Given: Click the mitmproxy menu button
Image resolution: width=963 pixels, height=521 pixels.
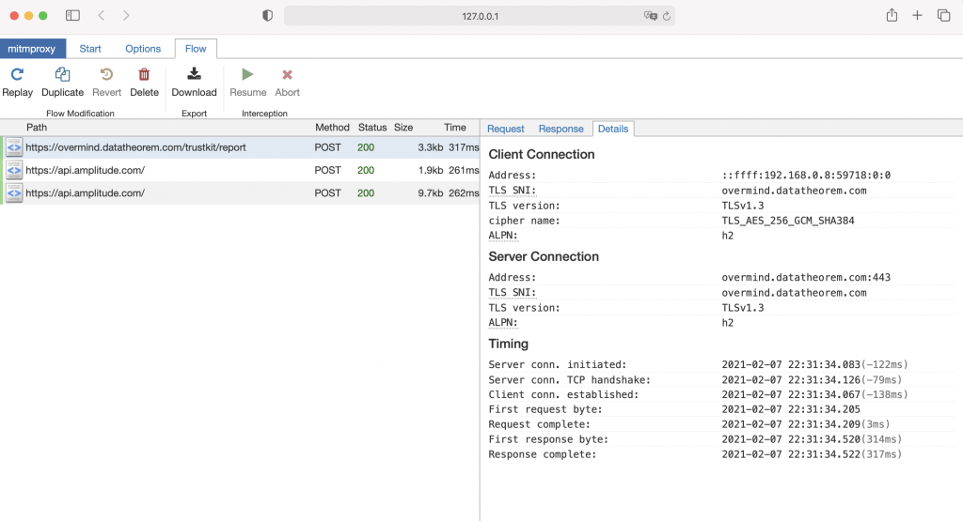Looking at the screenshot, I should 33,49.
